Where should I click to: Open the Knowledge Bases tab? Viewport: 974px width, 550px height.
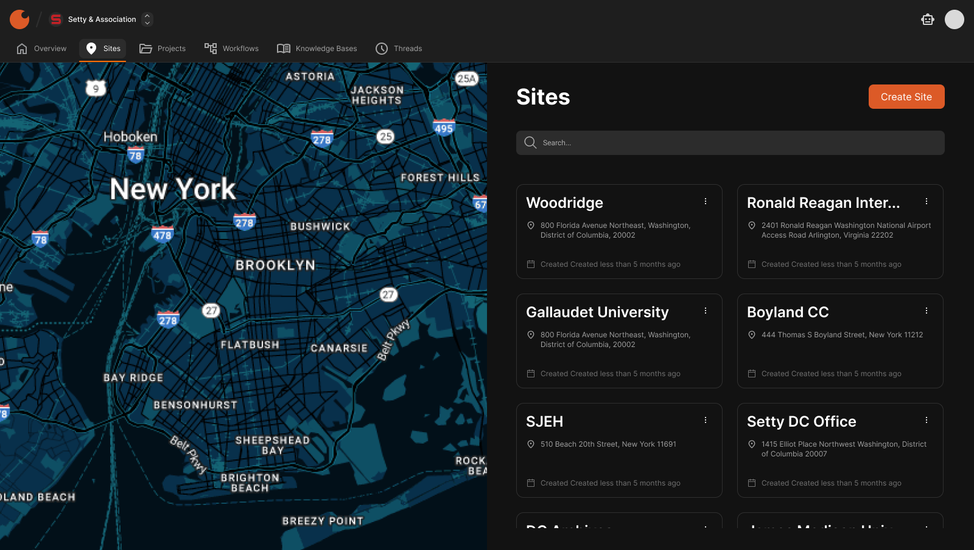317,49
